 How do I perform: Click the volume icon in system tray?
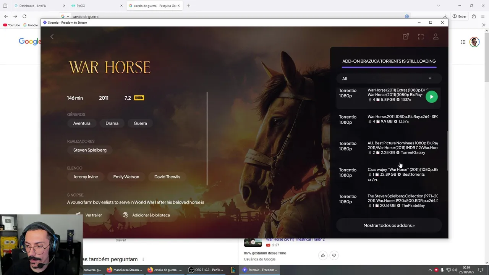point(455,270)
